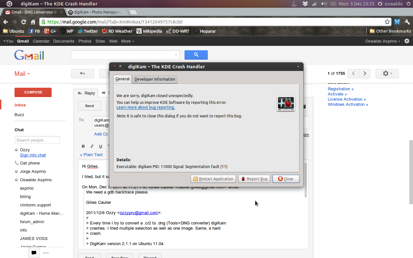Open the Gmail settings gear dropdown
Screen dimensions: 413x258
click(x=387, y=74)
